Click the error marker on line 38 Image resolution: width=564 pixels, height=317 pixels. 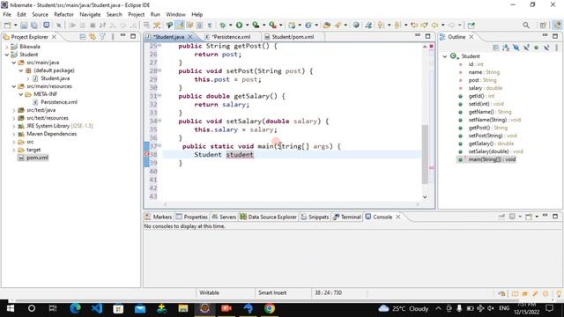pos(147,154)
